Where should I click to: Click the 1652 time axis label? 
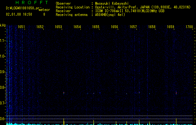point(40,27)
